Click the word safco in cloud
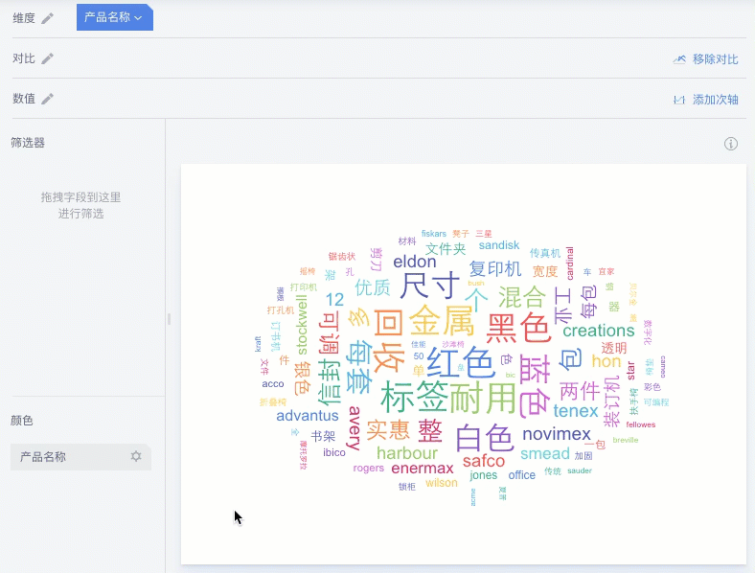 point(484,461)
